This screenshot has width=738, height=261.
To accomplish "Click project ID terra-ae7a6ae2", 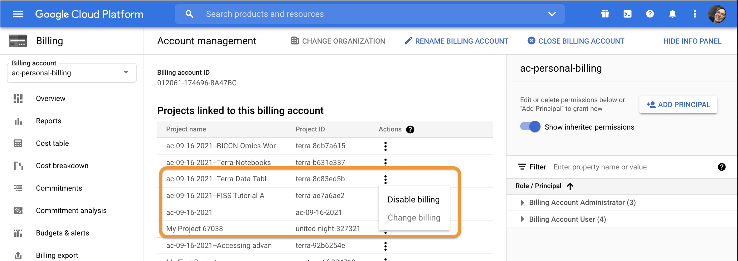I will [x=320, y=196].
